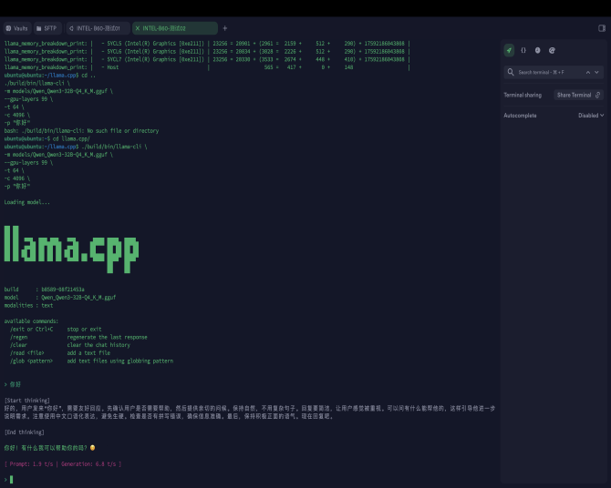
Task: Toggle the right sidebar panel icon
Action: pyautogui.click(x=602, y=28)
